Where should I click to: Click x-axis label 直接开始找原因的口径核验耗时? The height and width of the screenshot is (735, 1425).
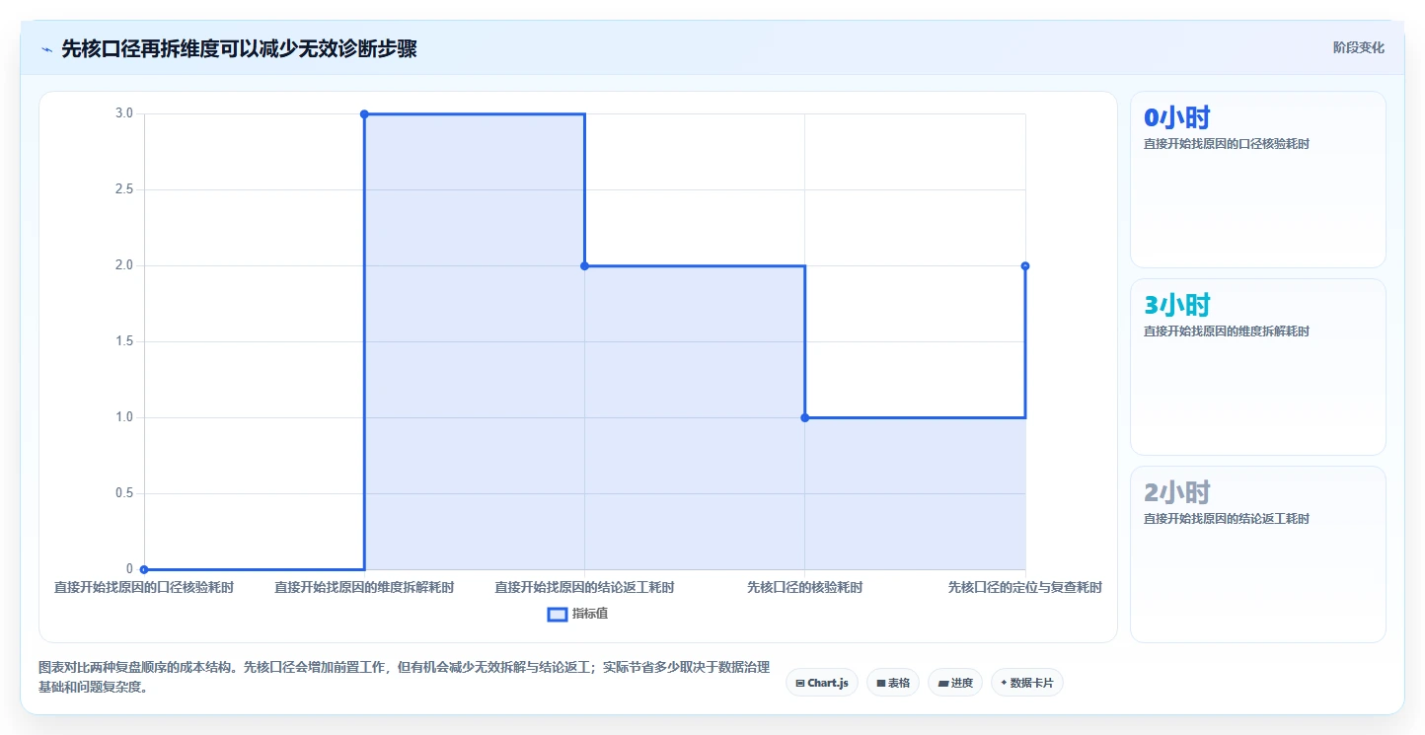[144, 588]
